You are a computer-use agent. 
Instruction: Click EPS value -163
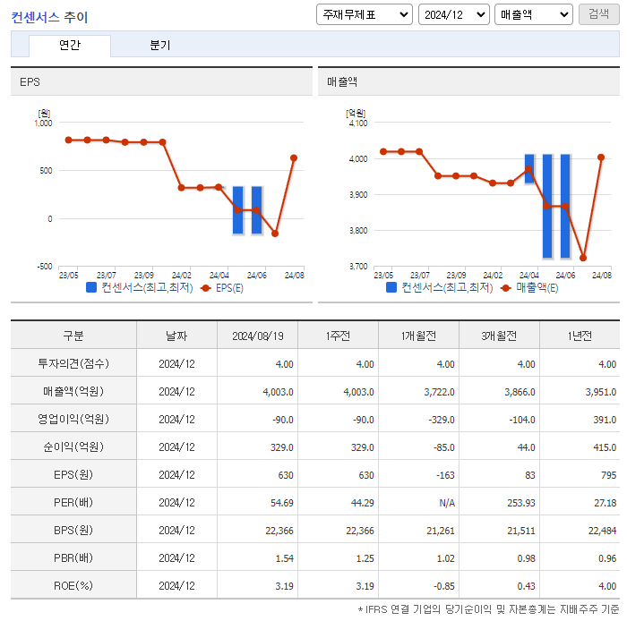pos(445,475)
